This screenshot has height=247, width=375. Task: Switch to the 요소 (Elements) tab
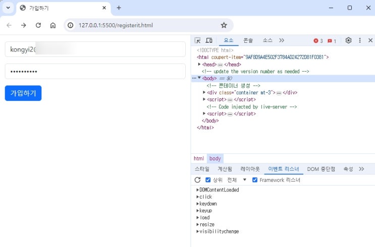click(229, 40)
